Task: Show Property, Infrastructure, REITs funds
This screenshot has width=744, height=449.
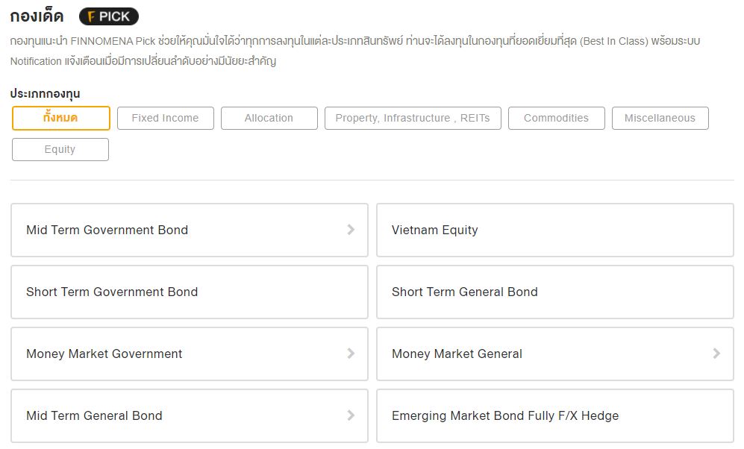Action: (413, 118)
